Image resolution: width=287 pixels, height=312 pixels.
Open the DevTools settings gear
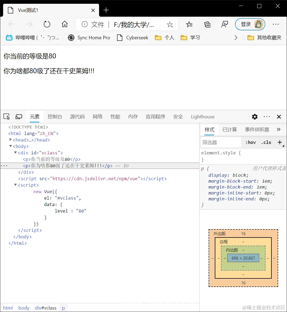[x=255, y=116]
